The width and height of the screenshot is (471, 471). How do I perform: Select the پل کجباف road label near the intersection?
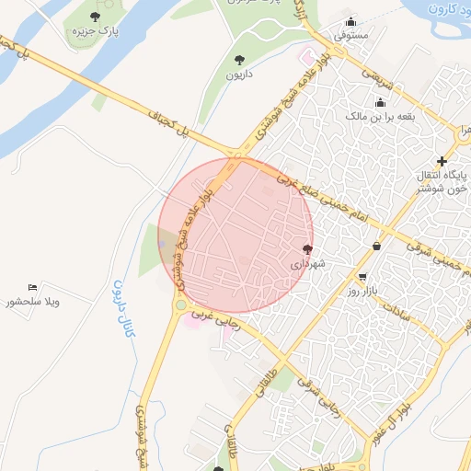168,123
